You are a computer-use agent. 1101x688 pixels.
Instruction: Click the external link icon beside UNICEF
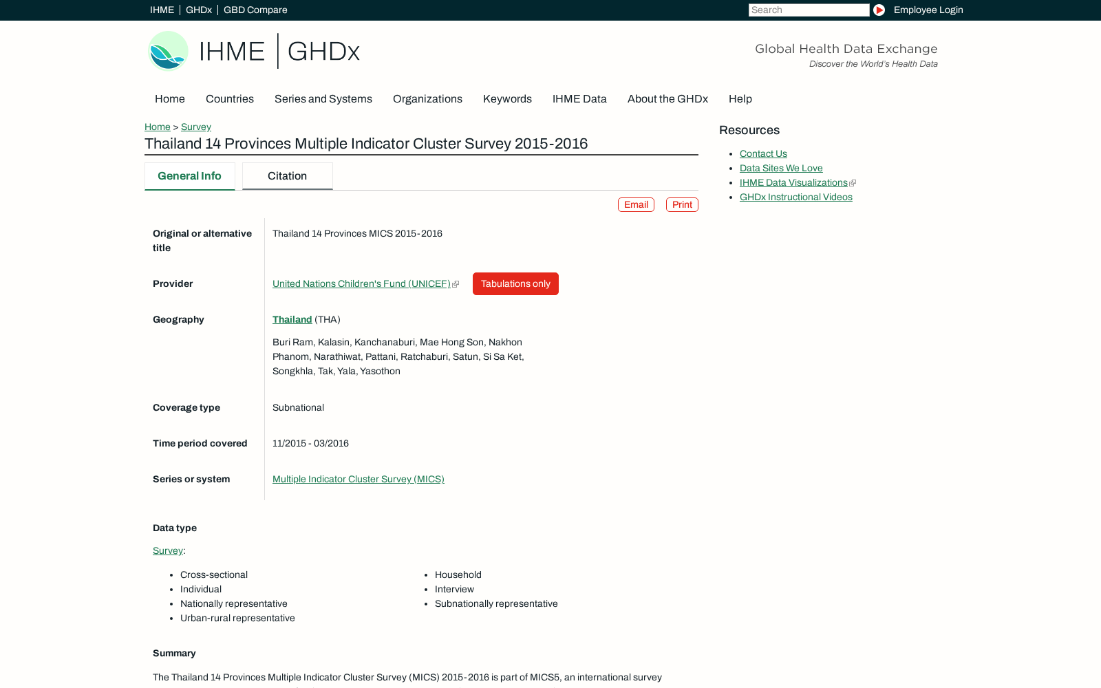(x=456, y=284)
